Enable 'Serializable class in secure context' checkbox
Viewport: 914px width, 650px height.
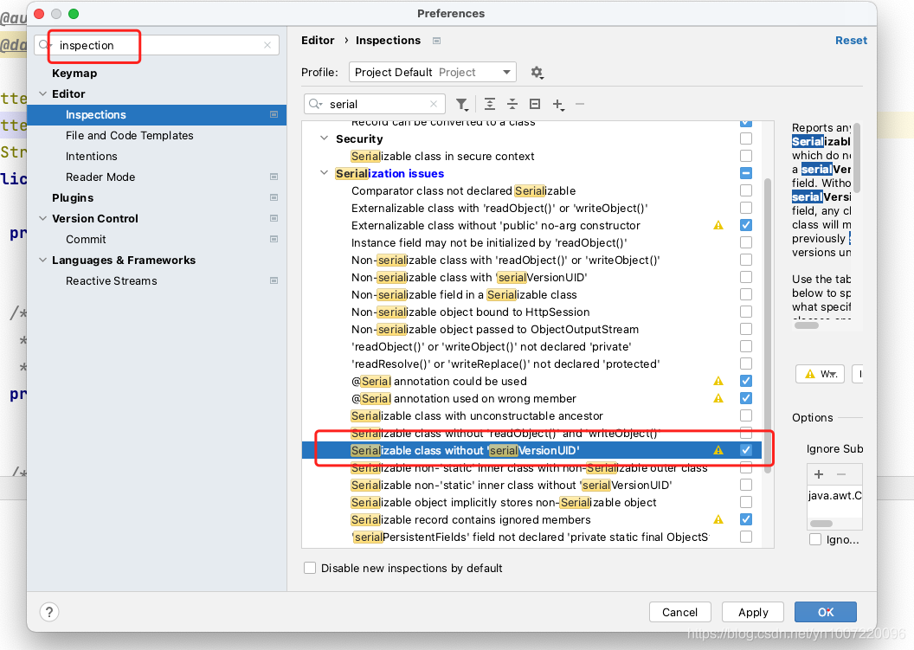(746, 156)
